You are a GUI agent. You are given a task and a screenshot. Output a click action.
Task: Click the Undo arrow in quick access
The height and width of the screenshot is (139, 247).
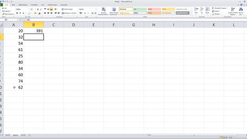[x=3, y=2]
